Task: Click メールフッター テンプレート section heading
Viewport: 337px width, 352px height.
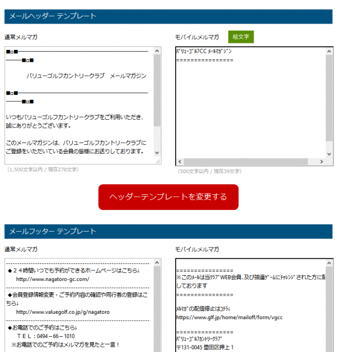Action: click(53, 231)
